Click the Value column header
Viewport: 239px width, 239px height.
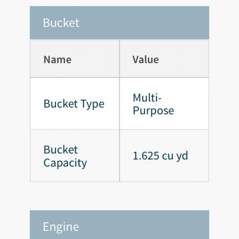164,59
